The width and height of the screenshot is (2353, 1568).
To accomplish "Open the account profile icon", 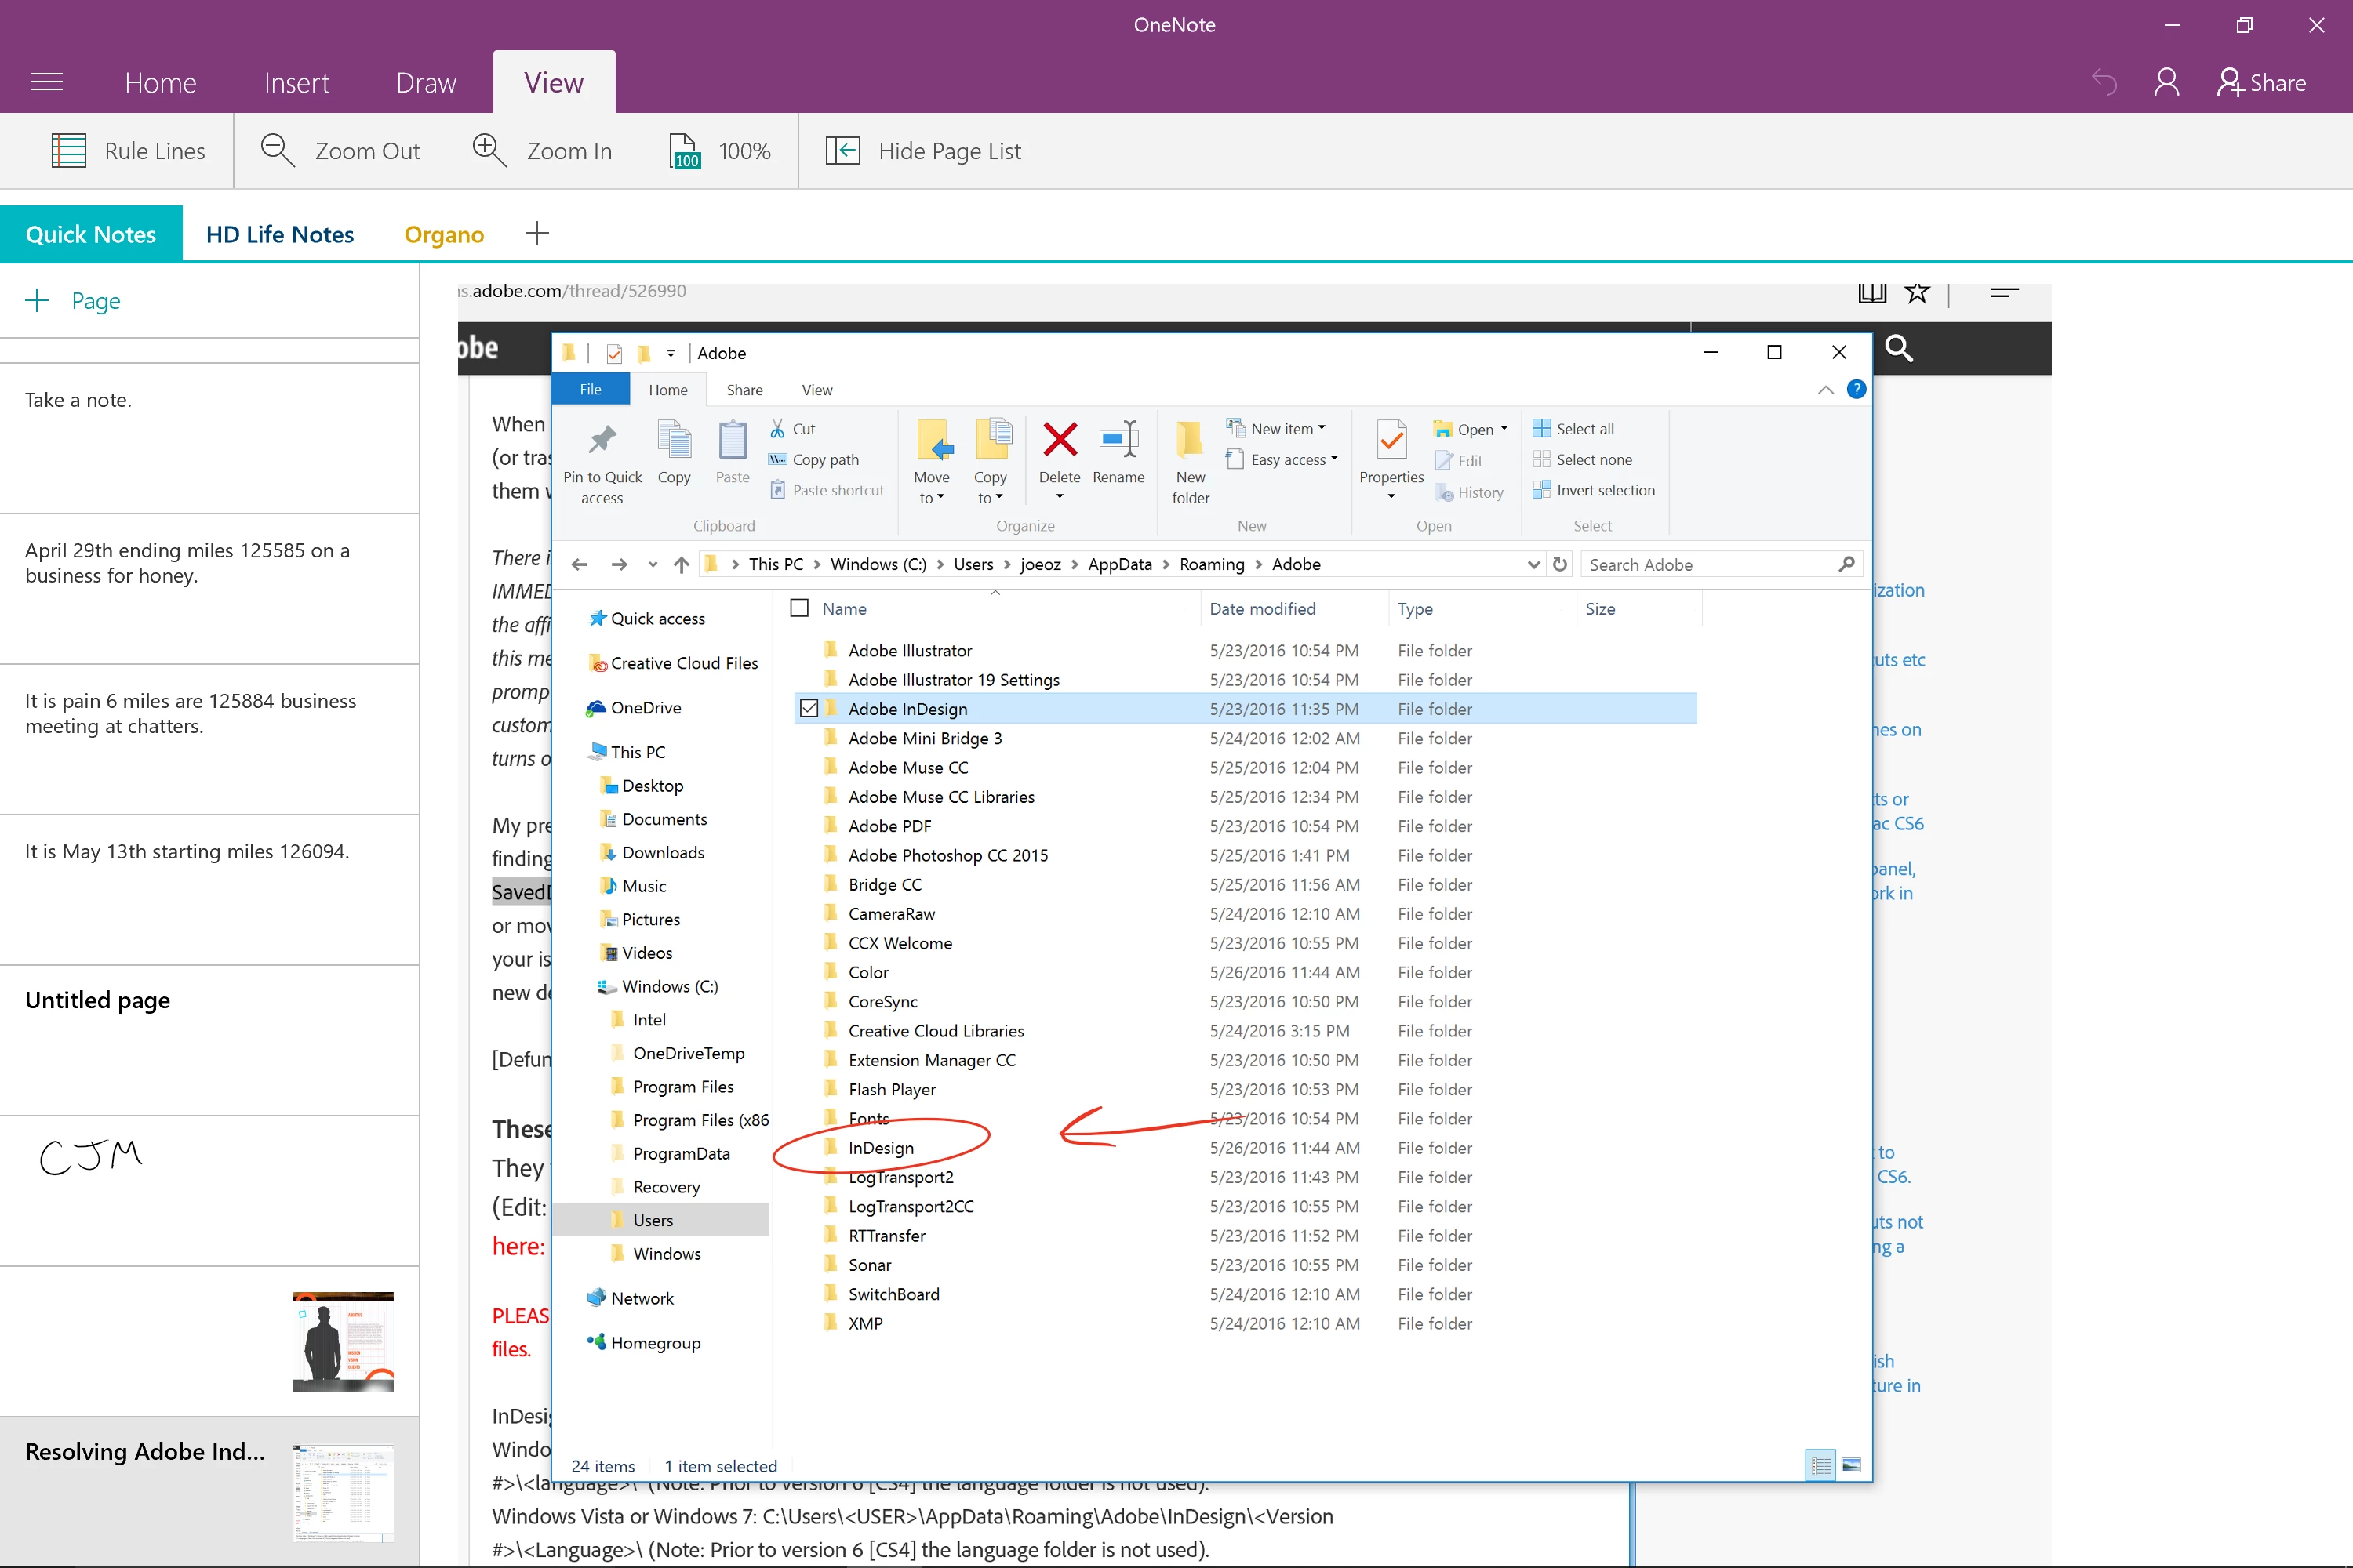I will pyautogui.click(x=2167, y=82).
